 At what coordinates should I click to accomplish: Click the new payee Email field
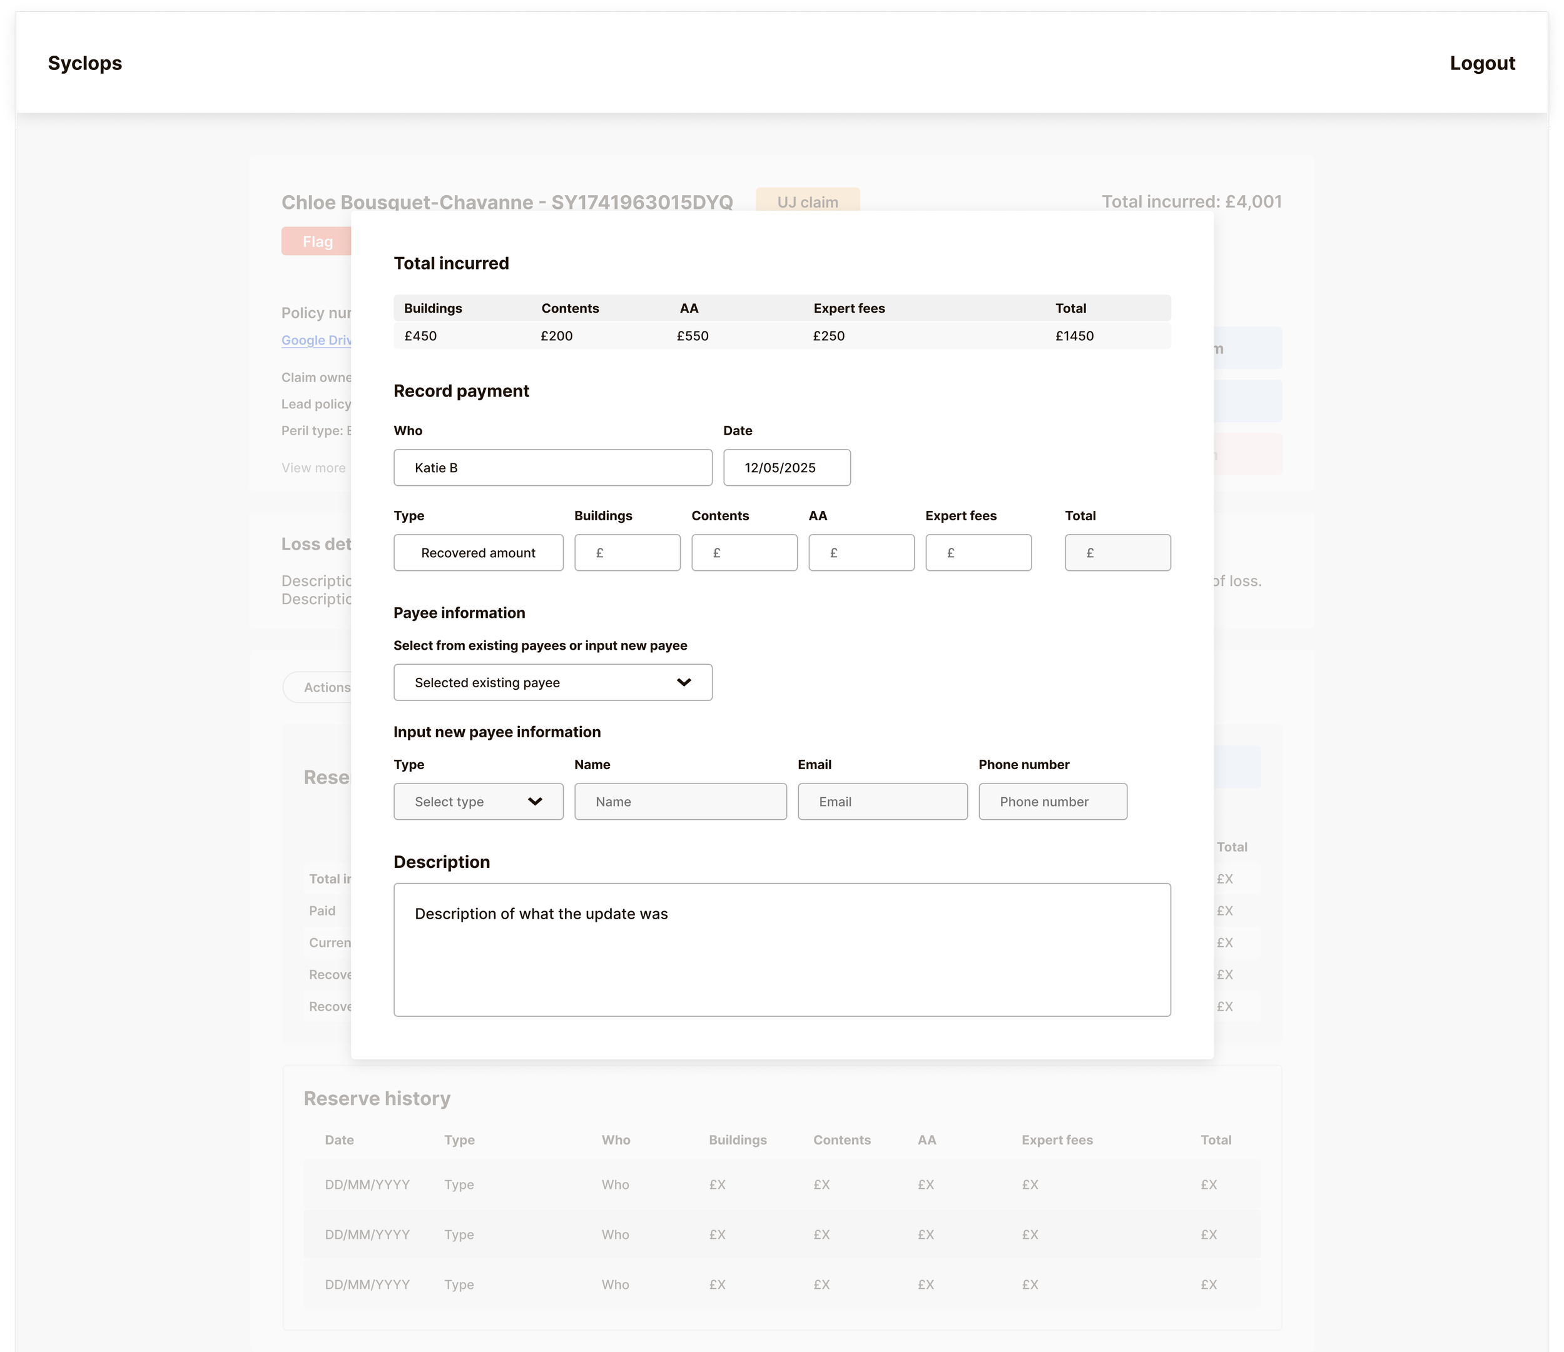point(881,801)
